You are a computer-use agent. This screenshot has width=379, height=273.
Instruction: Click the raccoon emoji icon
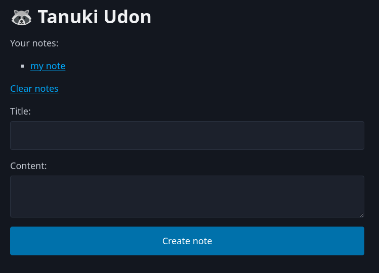coord(21,17)
